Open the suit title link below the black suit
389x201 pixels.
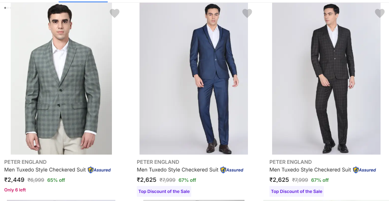(x=310, y=170)
